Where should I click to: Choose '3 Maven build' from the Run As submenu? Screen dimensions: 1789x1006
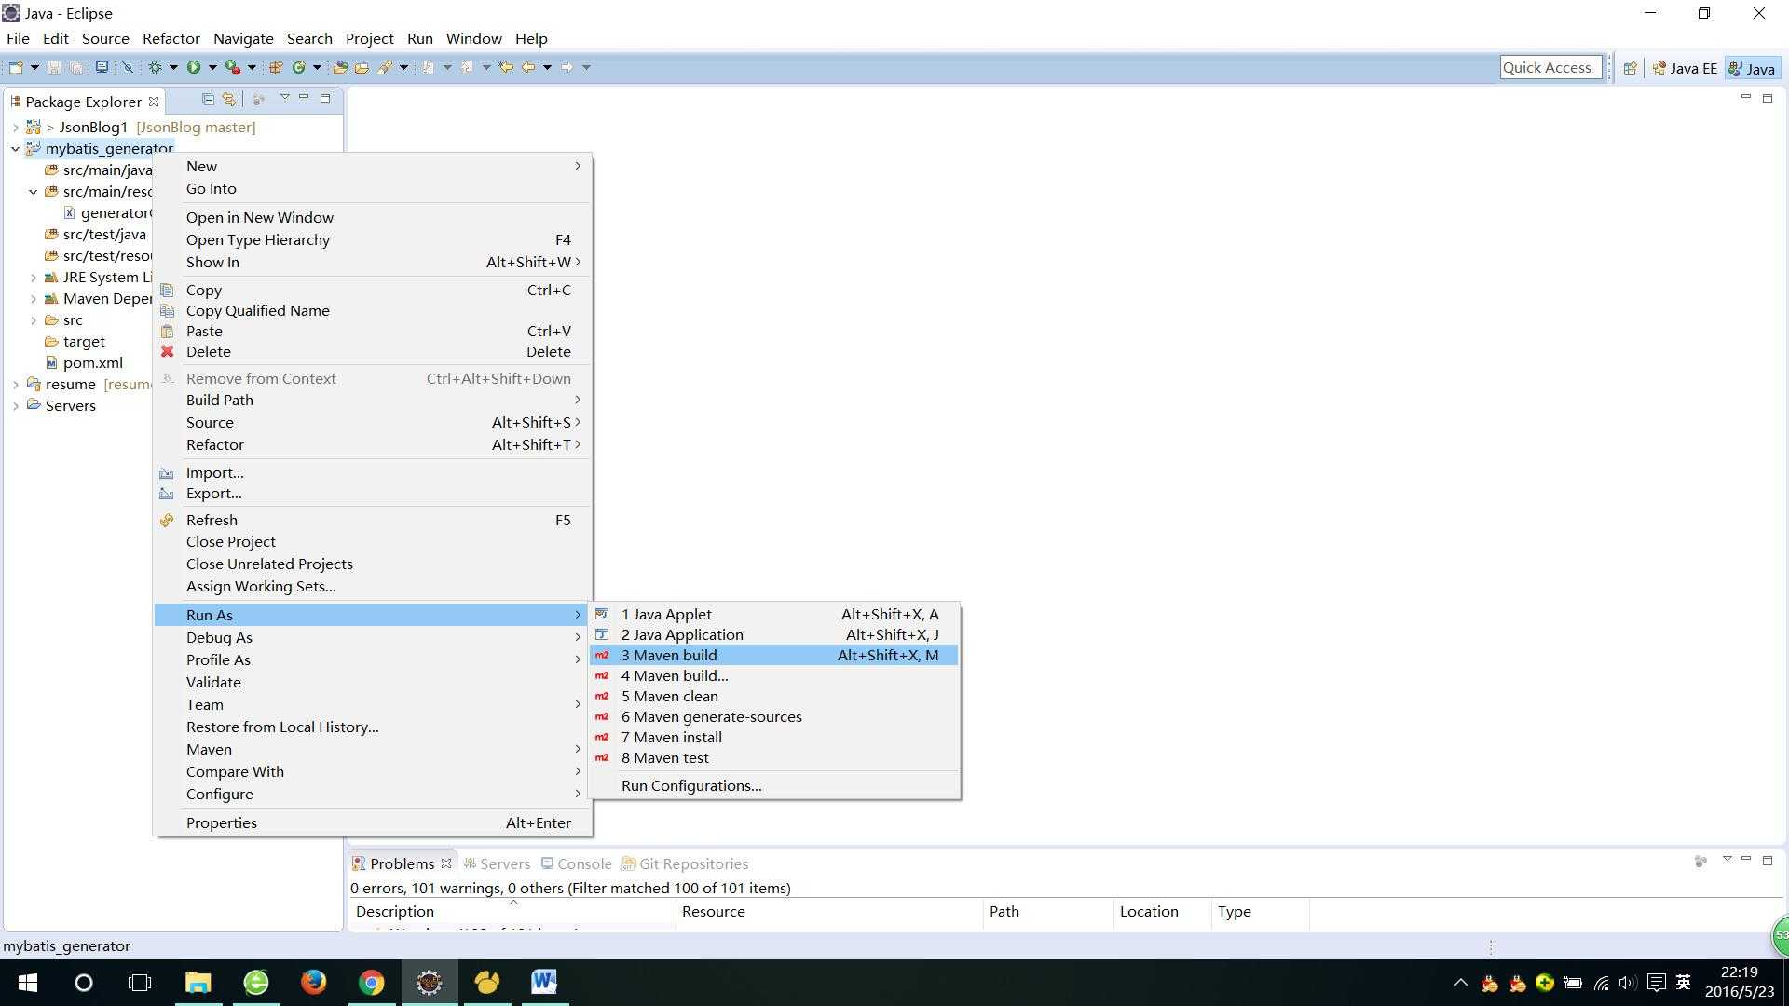[774, 656]
